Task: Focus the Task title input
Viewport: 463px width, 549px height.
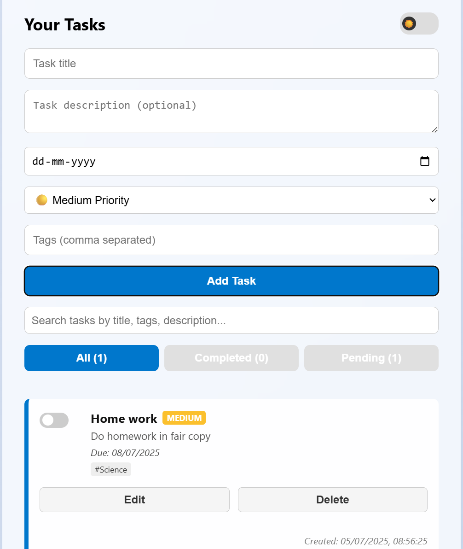Action: (x=231, y=64)
